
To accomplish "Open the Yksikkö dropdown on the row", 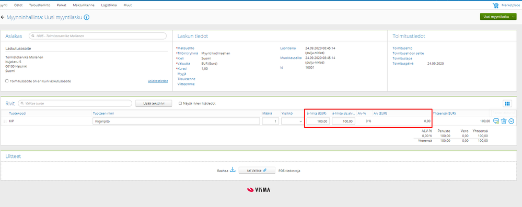I will pyautogui.click(x=292, y=121).
